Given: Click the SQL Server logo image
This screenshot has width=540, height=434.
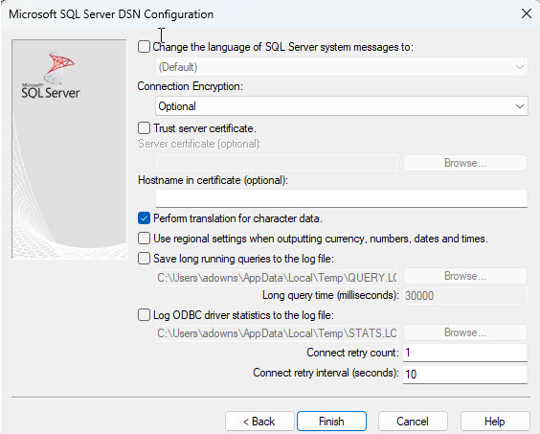Looking at the screenshot, I should pos(69,148).
